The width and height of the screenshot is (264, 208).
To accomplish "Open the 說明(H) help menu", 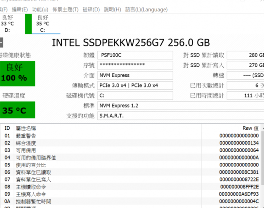I will [x=113, y=10].
